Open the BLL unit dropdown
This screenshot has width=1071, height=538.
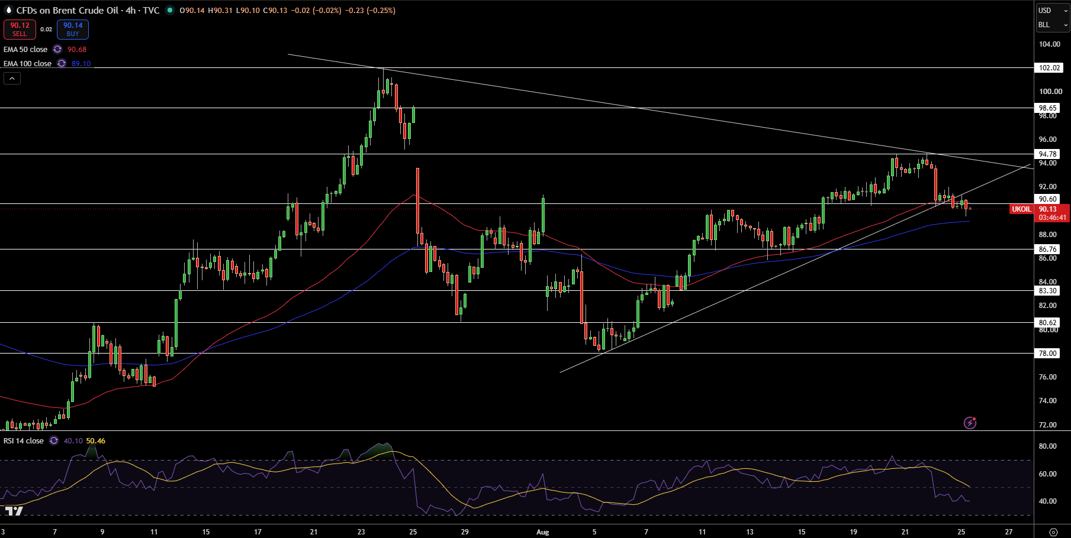(1053, 25)
